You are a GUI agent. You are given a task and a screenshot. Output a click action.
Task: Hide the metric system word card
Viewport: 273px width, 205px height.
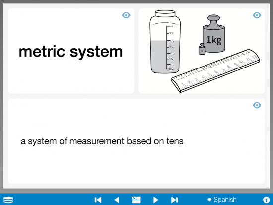pyautogui.click(x=126, y=15)
